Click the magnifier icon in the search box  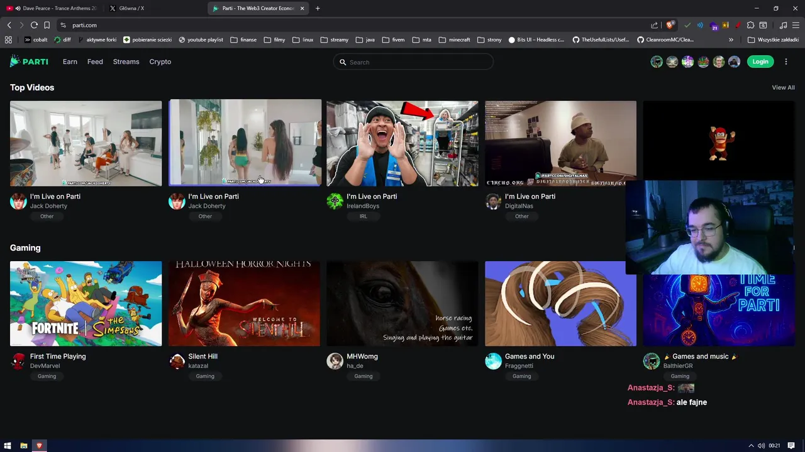pyautogui.click(x=343, y=62)
